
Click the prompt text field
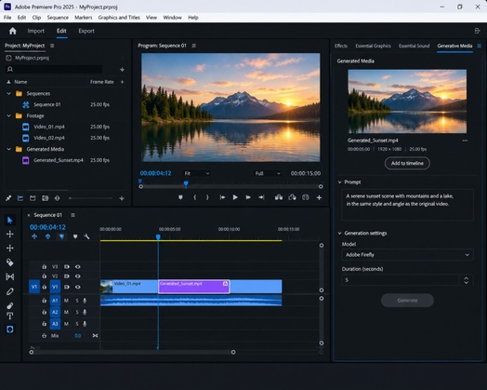pyautogui.click(x=407, y=205)
